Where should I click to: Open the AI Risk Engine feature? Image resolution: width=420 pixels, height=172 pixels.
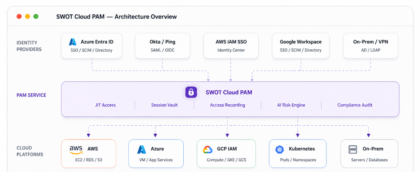[x=291, y=105]
